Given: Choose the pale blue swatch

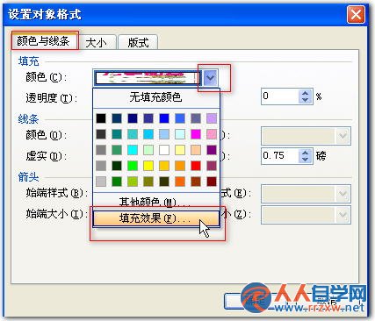Looking at the screenshot, I should pyautogui.click(x=164, y=134).
